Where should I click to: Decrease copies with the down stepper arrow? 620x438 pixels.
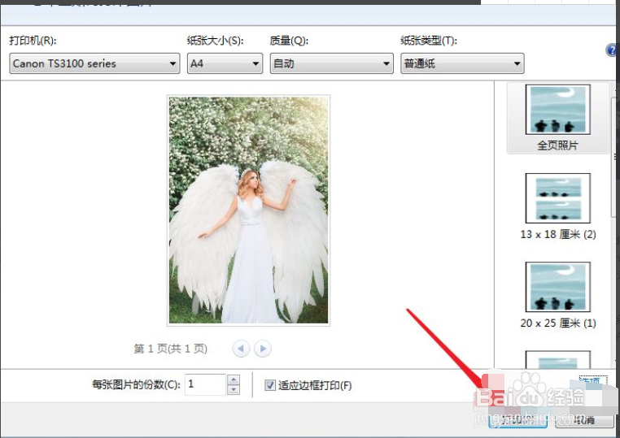(x=234, y=390)
